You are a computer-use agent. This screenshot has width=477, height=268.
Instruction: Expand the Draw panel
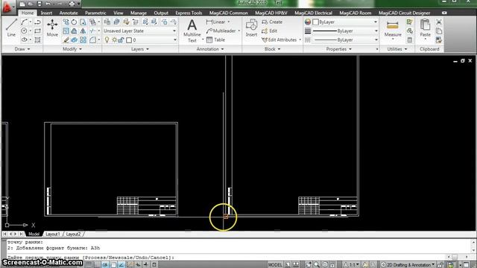click(x=22, y=49)
